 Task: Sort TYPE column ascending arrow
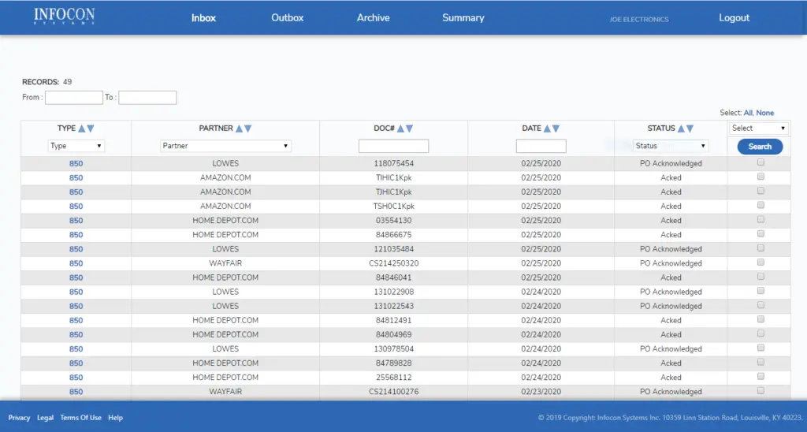pos(81,128)
